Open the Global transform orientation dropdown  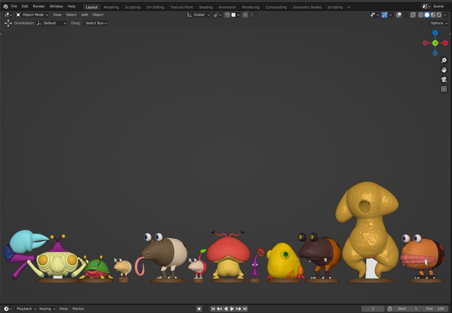point(198,15)
